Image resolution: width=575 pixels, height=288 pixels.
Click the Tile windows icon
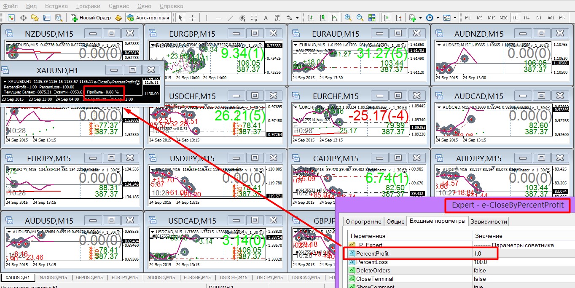(x=372, y=18)
